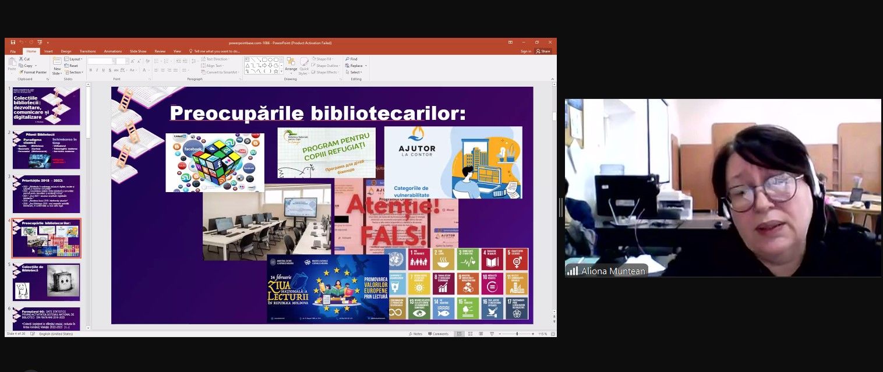Image resolution: width=883 pixels, height=372 pixels.
Task: Open the Shape Fill color options
Action: pos(322,59)
